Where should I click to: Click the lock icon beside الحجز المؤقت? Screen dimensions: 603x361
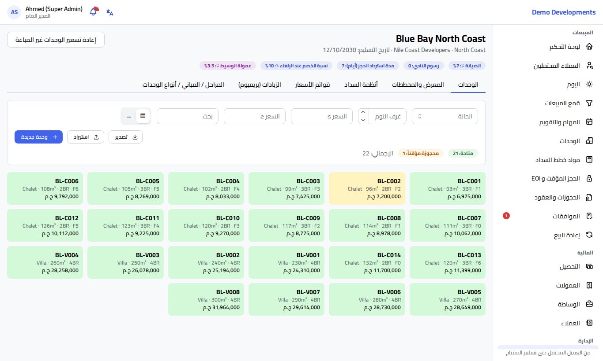(x=589, y=179)
